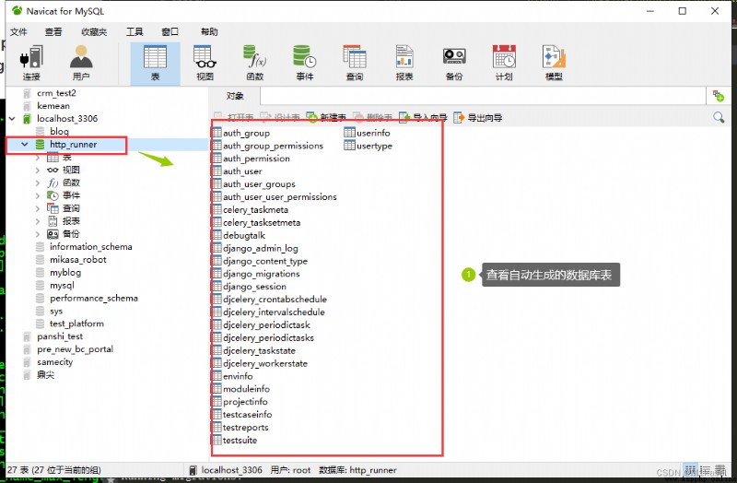Screen dimensions: 737x483
Task: Select the userinfo table
Action: (x=373, y=133)
